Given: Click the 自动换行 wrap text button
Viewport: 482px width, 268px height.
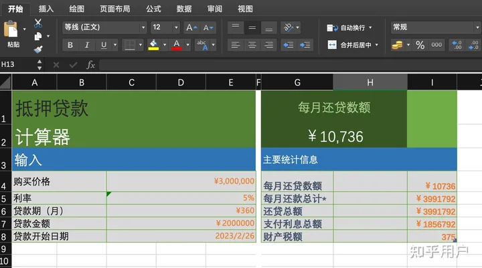Looking at the screenshot, I should pyautogui.click(x=347, y=27).
